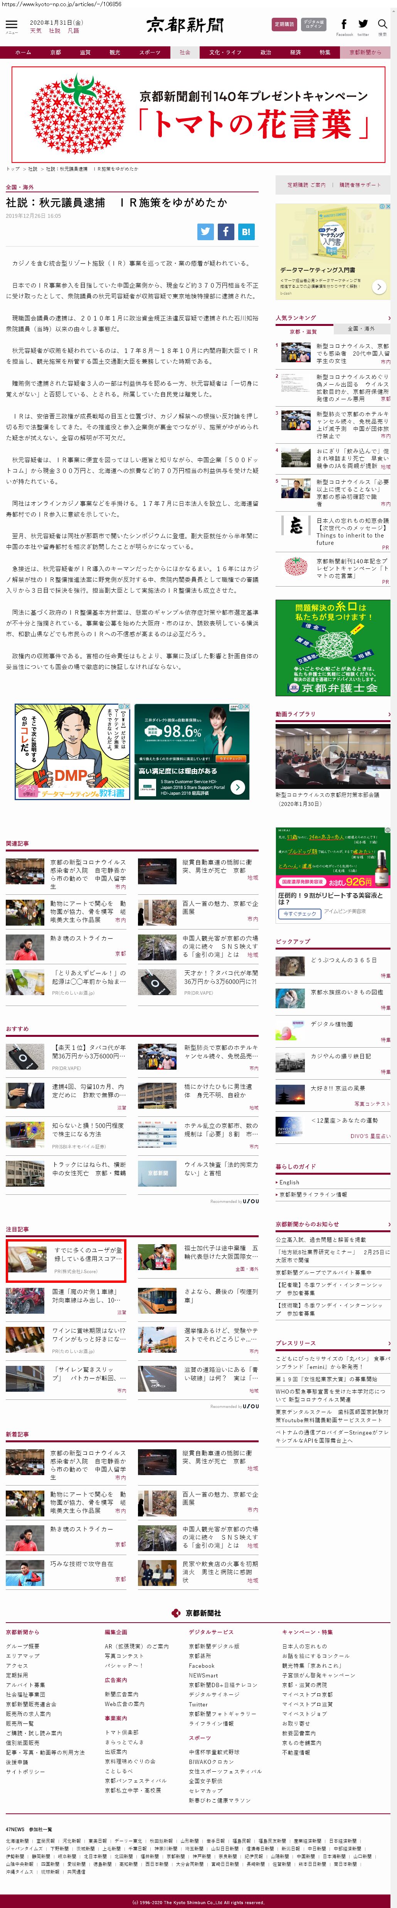Switch ranking to 全国・海外 tab
Viewport: 397px width, 1908px height.
pyautogui.click(x=362, y=328)
